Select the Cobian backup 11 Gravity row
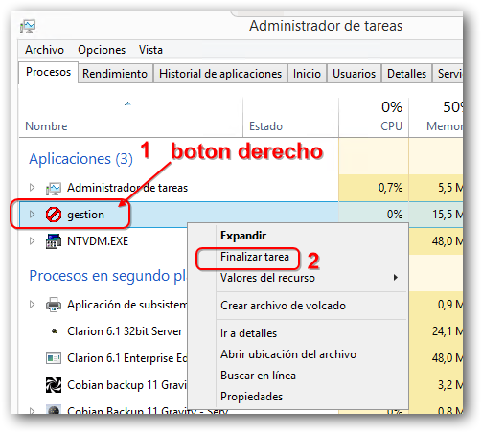 (126, 385)
